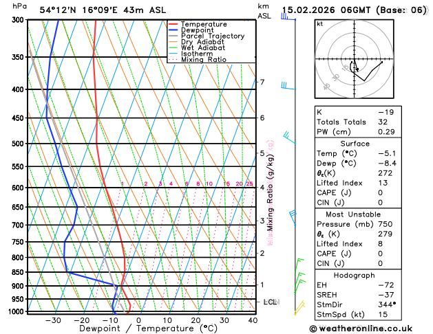The height and width of the screenshot is (334, 433).
Task: Click the '7' km altitude label
Action: pyautogui.click(x=262, y=82)
